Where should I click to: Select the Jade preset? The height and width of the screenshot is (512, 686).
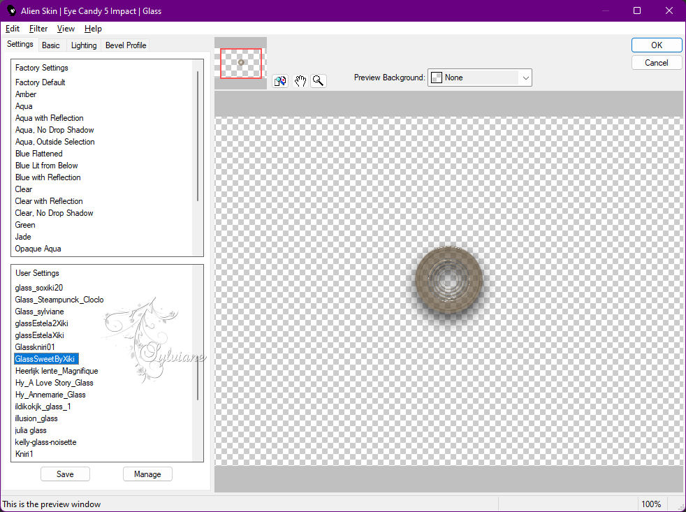23,236
